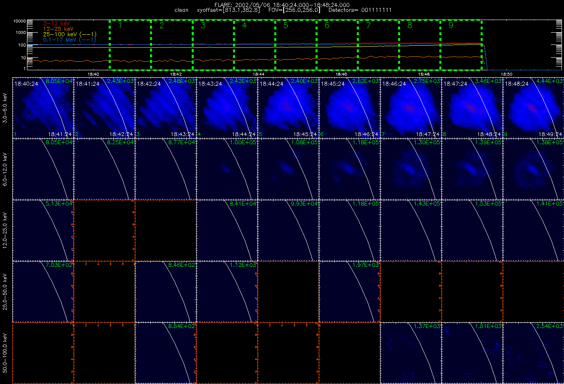Viewport: 564px width, 384px height.
Task: Click the 1.37E+03 peak value label
Action: [427, 326]
